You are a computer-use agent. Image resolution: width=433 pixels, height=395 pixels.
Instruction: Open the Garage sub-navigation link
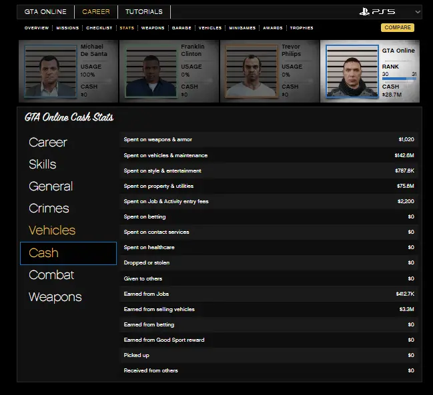coord(181,28)
